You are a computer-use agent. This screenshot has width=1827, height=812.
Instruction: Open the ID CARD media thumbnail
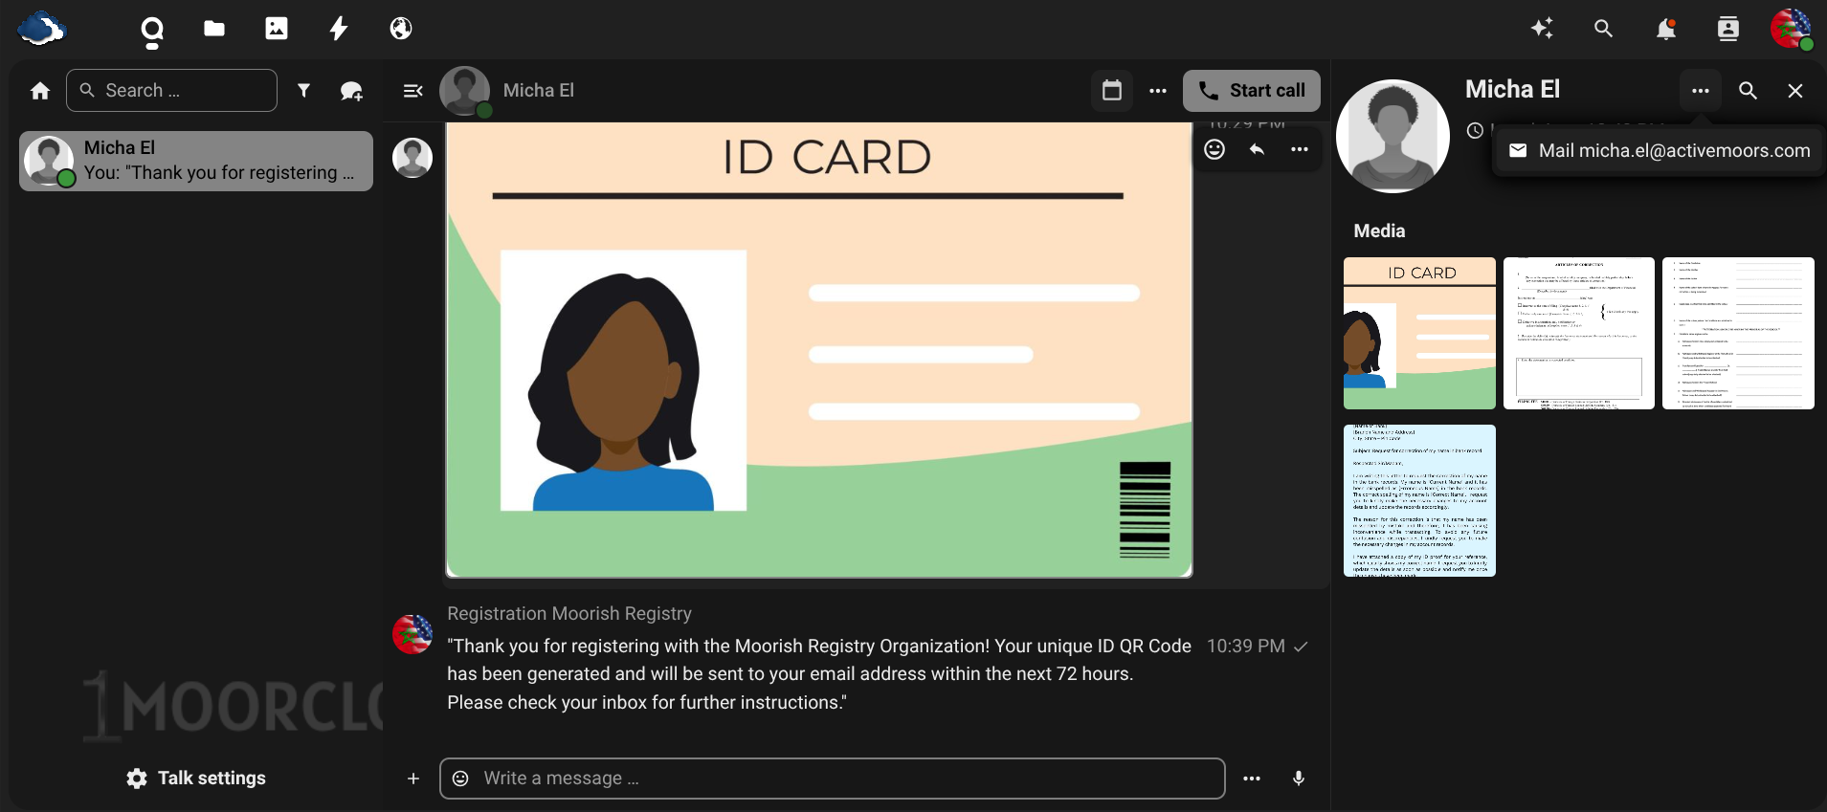[1419, 333]
